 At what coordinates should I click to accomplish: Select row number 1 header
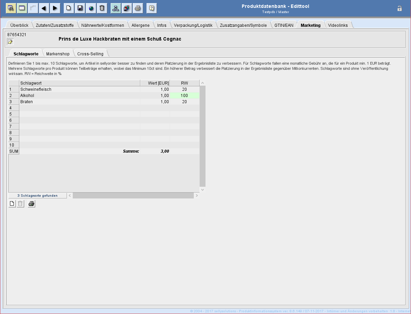(x=14, y=89)
